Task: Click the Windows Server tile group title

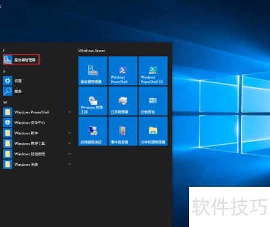Action: click(x=92, y=50)
